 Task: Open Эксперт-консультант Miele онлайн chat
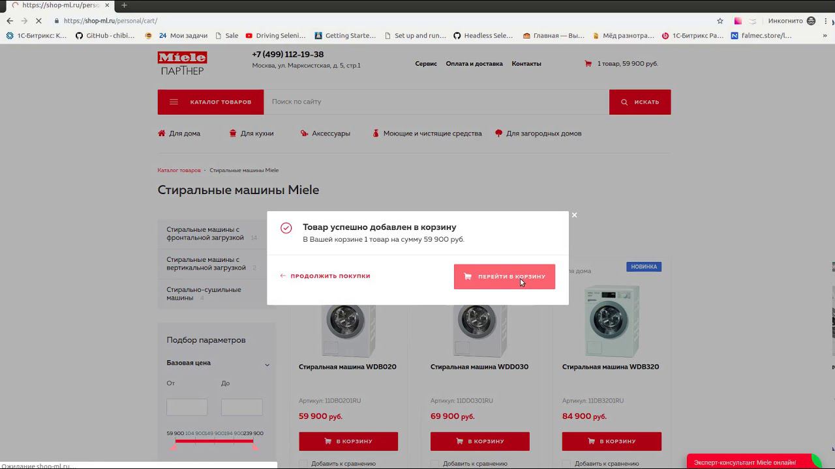(x=753, y=462)
